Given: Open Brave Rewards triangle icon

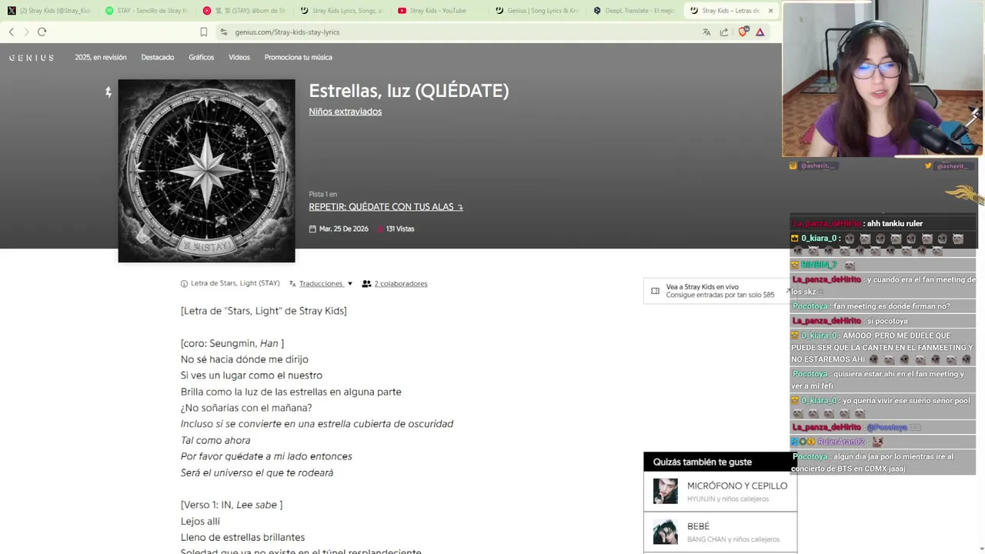Looking at the screenshot, I should pyautogui.click(x=760, y=32).
